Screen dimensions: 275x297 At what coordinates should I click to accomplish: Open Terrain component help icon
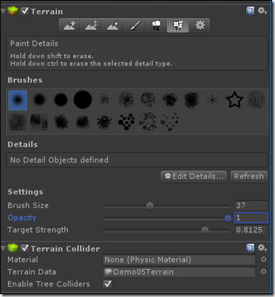pos(250,11)
